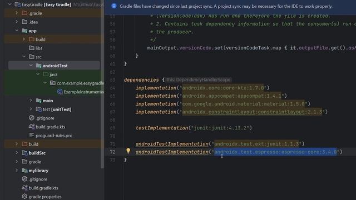Click the core-ktx:1.7.0 dependency string
Viewport: 356px width, 200px height.
pyautogui.click(x=223, y=88)
